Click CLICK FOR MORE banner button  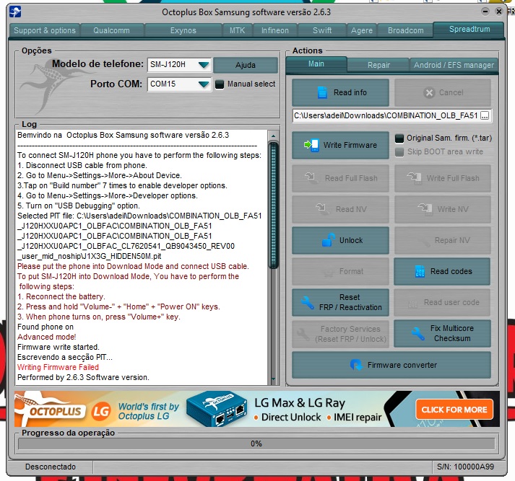pyautogui.click(x=454, y=409)
